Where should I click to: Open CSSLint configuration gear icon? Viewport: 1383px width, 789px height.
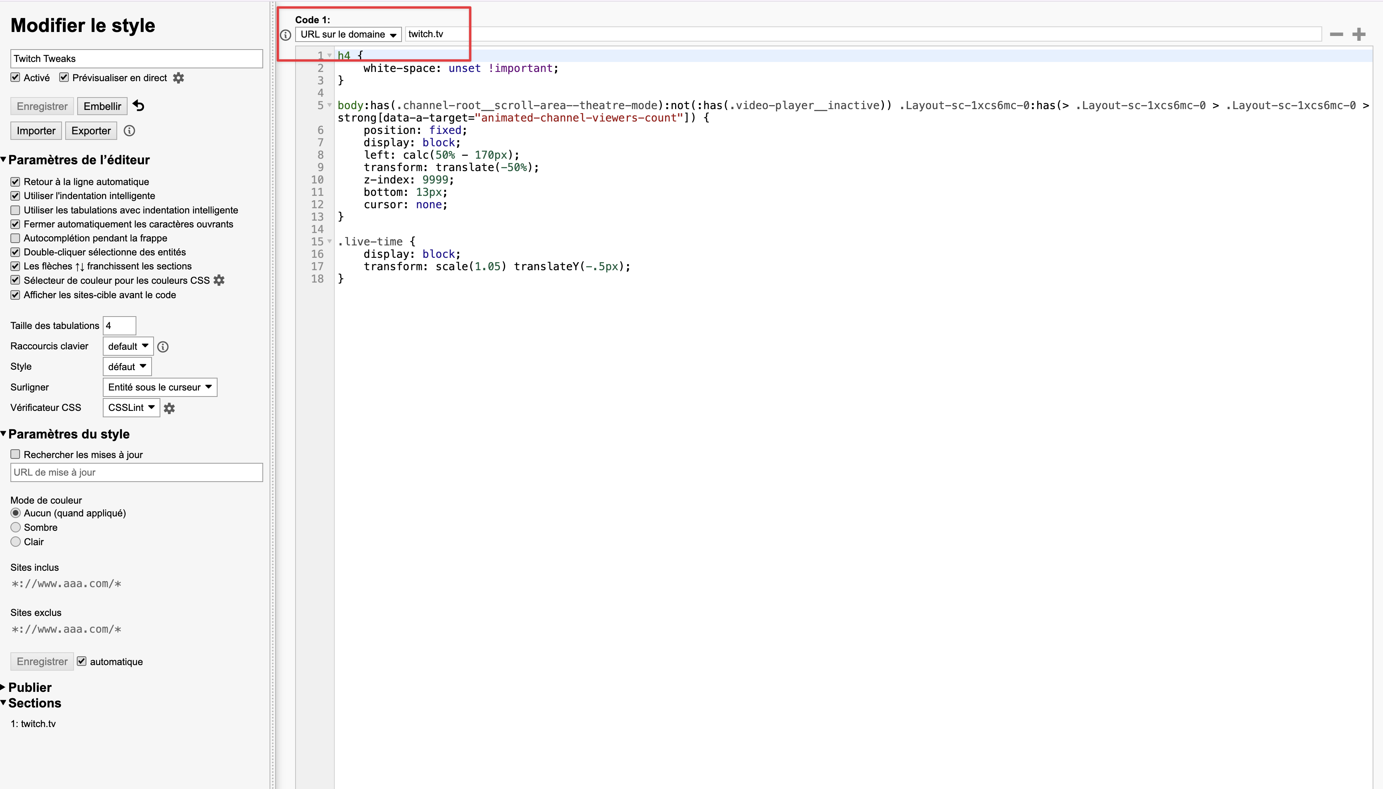tap(169, 408)
